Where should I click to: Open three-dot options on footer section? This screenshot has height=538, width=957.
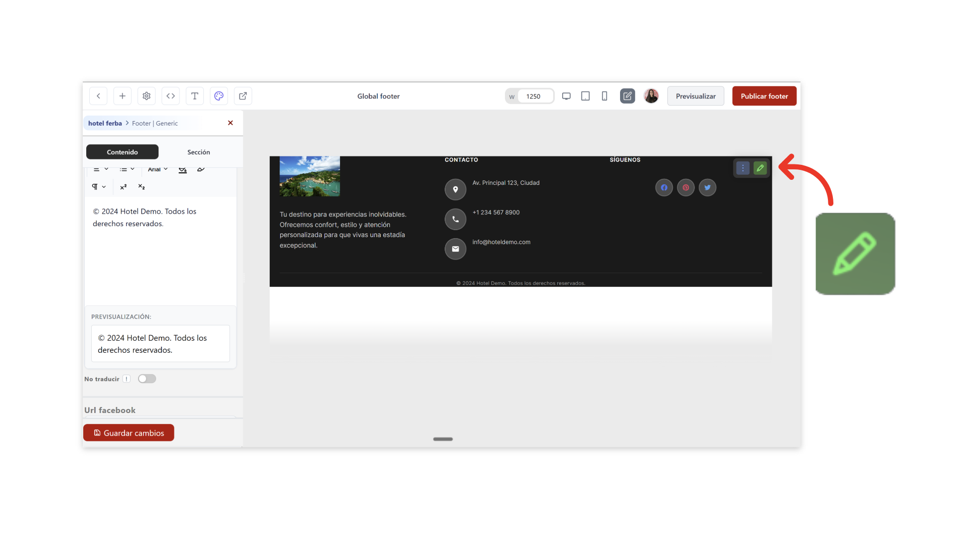point(743,168)
